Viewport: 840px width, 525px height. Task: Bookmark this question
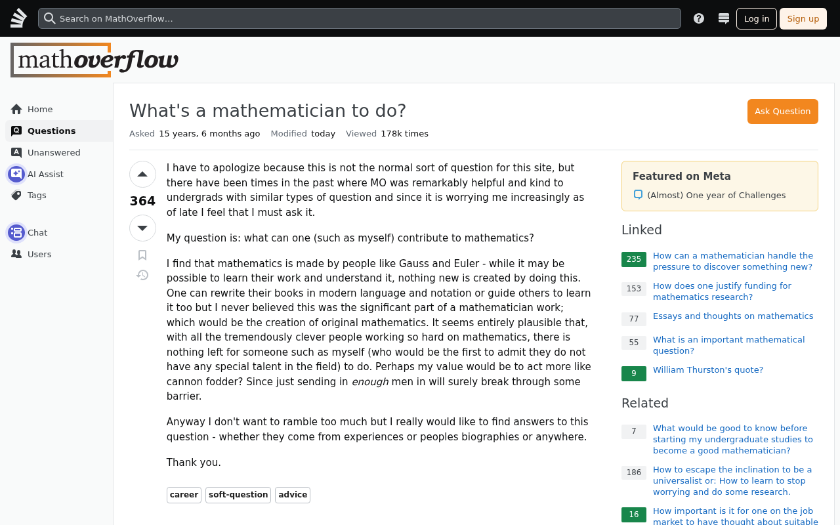(x=142, y=255)
